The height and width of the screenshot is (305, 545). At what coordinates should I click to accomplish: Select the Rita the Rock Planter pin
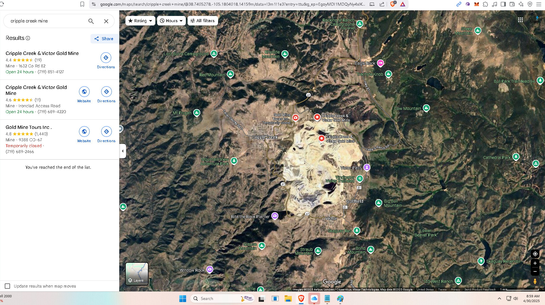275,216
